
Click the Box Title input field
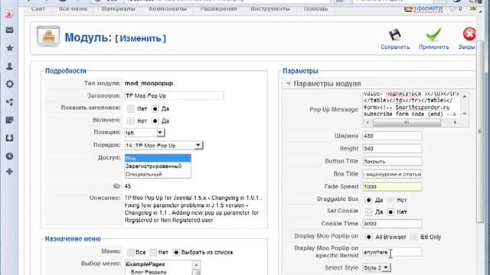click(x=392, y=174)
